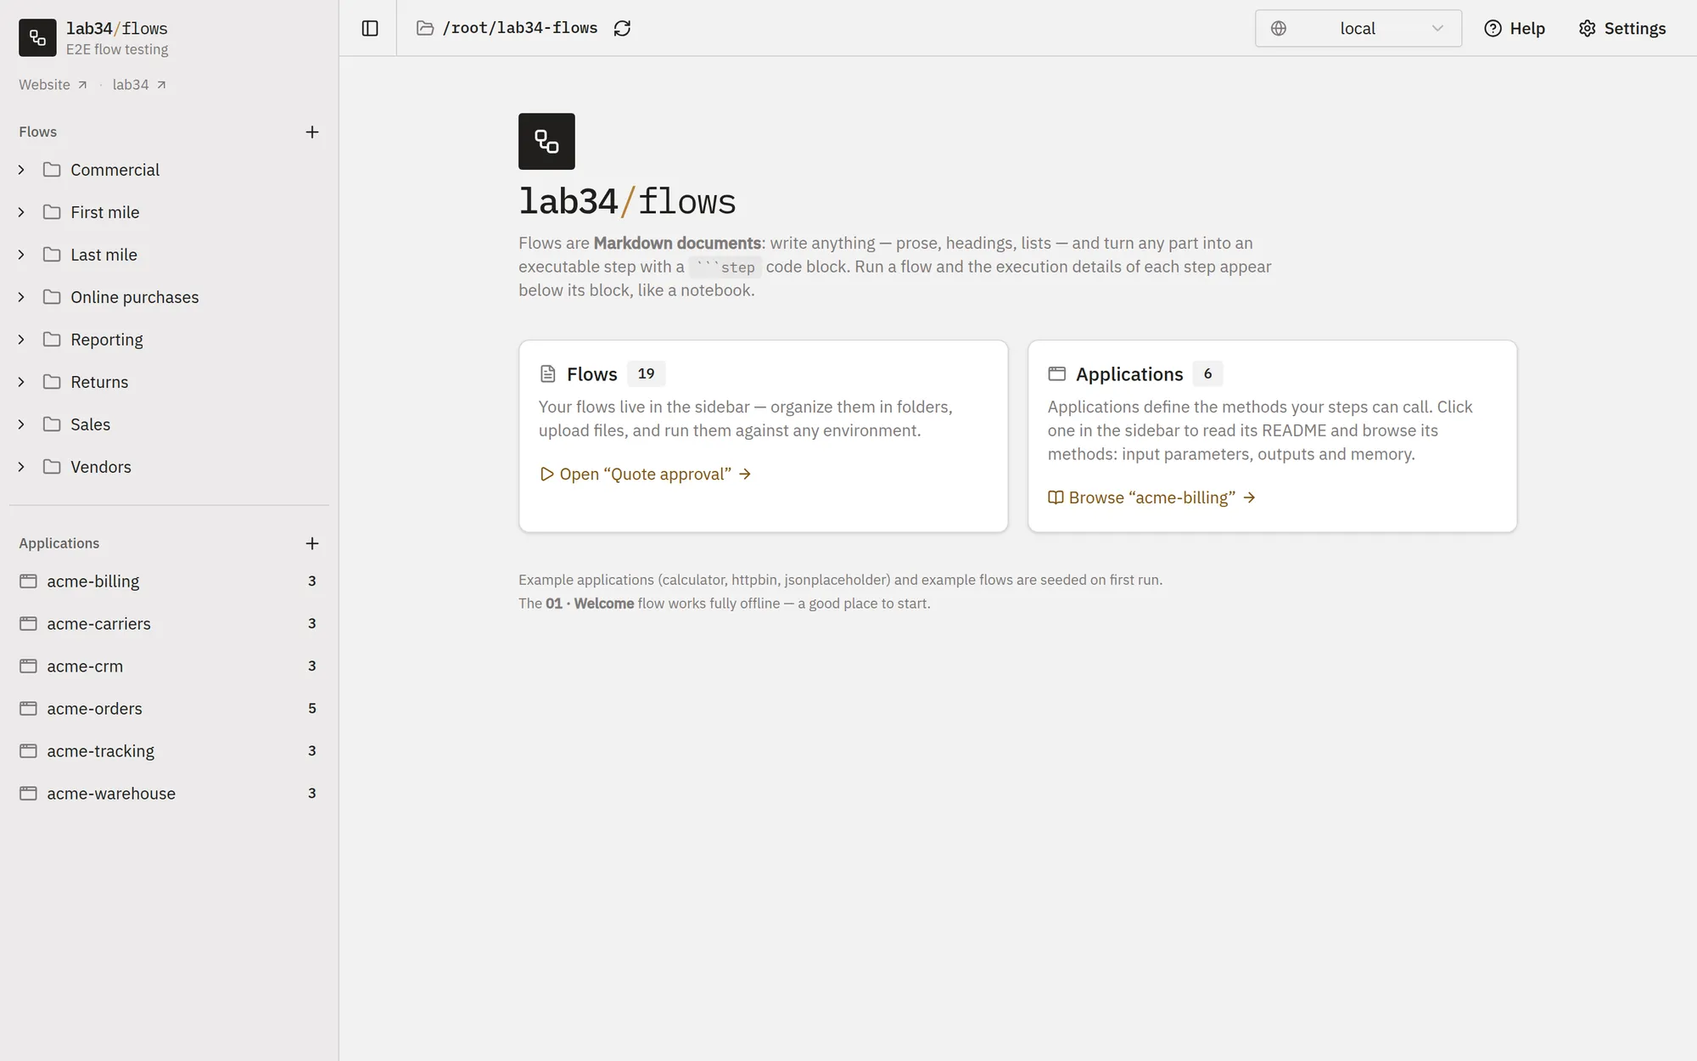1697x1061 pixels.
Task: Browse the "acme-billing" application link
Action: [1151, 497]
